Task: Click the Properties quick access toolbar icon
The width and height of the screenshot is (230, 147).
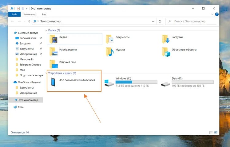Action: (x=18, y=9)
